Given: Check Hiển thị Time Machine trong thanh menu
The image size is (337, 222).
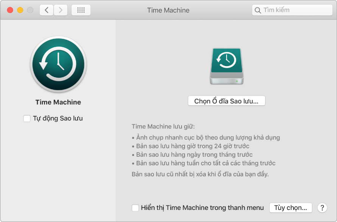Looking at the screenshot, I should coord(135,208).
